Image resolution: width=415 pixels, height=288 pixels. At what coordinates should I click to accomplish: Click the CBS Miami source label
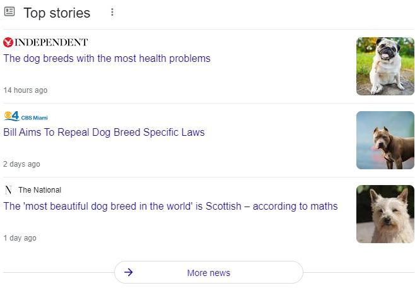[x=35, y=117]
